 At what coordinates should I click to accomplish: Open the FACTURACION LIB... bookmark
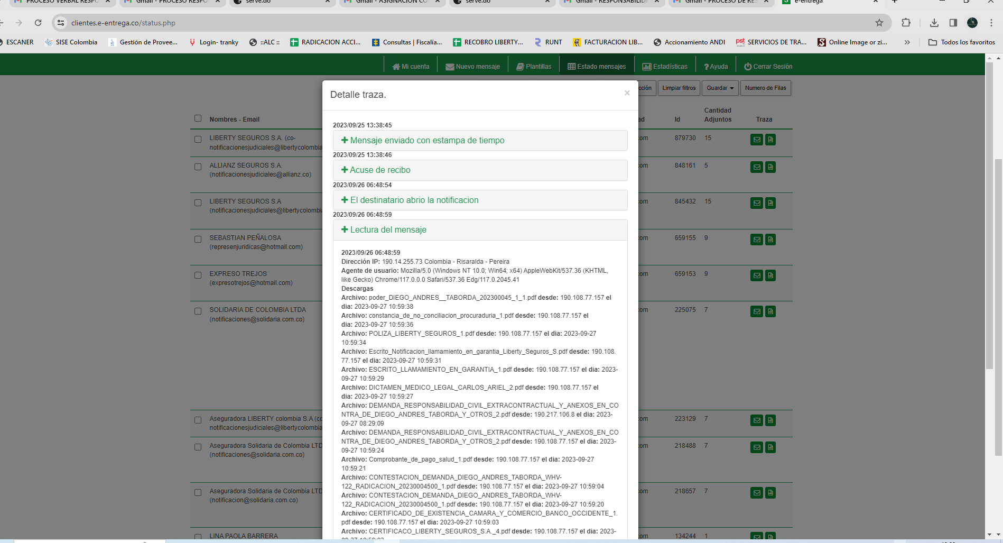coord(608,42)
